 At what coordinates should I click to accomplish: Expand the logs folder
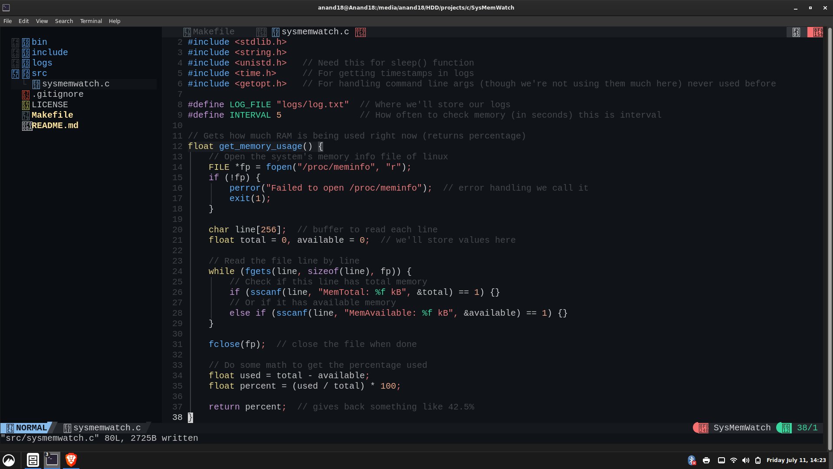(42, 63)
